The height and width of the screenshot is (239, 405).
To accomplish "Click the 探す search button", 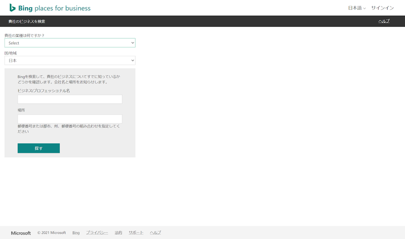I will click(x=39, y=148).
